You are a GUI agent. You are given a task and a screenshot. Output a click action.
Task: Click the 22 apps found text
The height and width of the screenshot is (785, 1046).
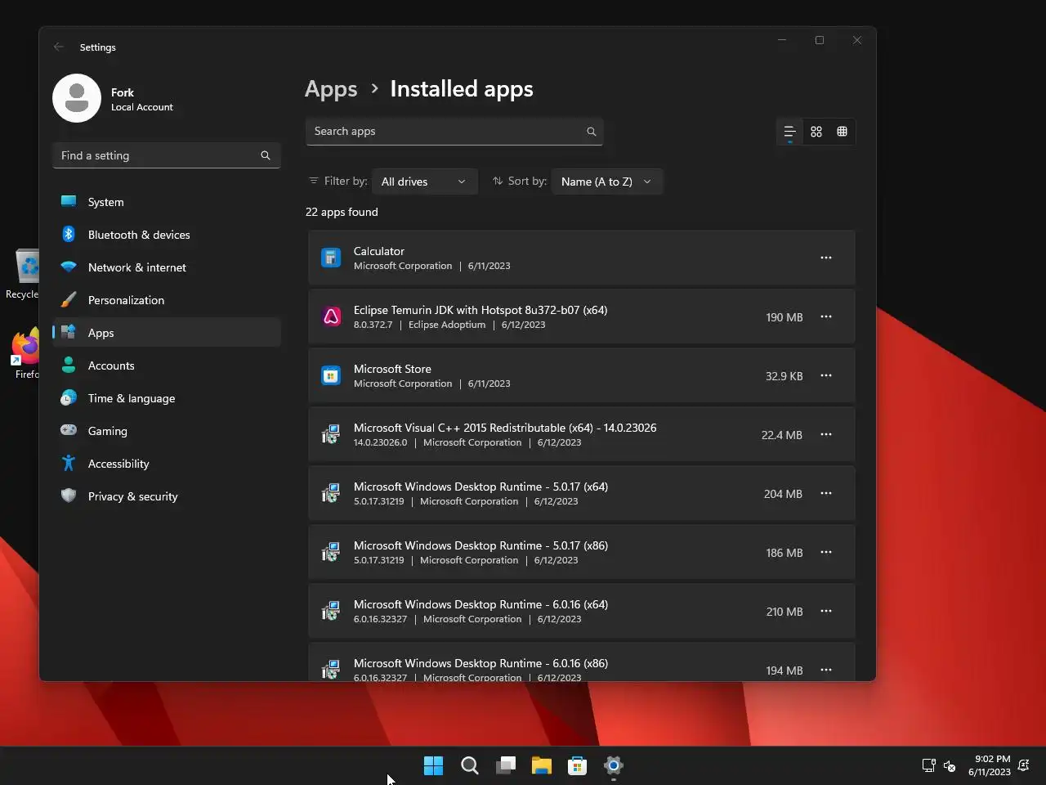click(x=342, y=212)
